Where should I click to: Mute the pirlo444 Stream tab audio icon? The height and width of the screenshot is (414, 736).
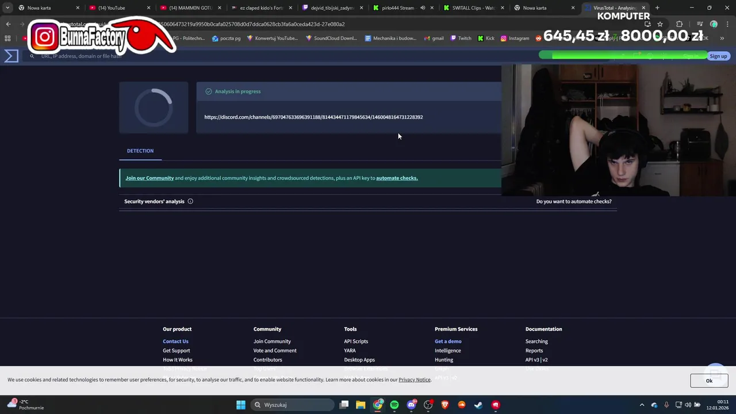click(423, 8)
